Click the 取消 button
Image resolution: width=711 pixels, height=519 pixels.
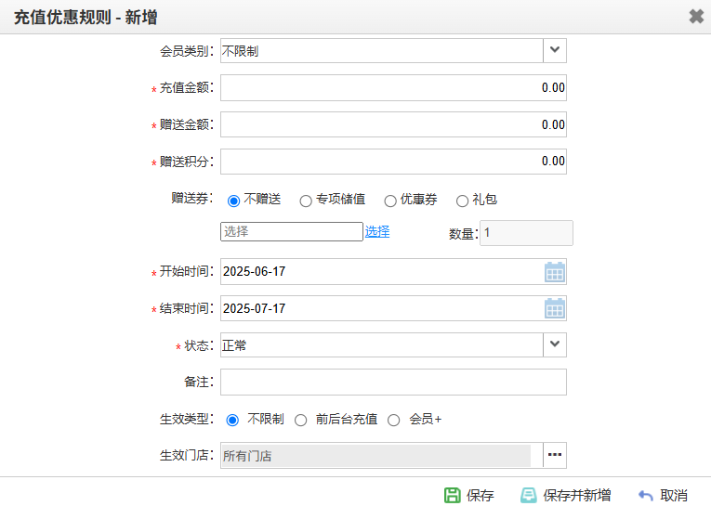coord(663,495)
